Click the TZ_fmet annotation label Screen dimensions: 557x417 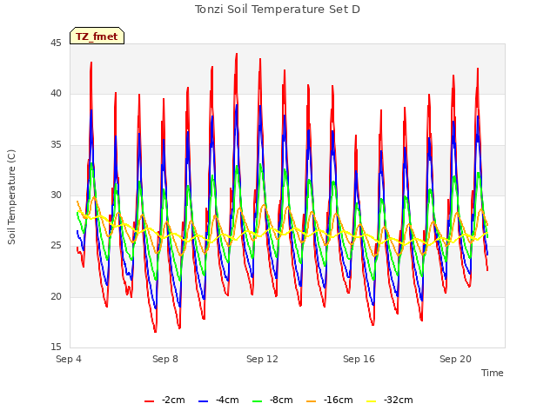pyautogui.click(x=97, y=36)
